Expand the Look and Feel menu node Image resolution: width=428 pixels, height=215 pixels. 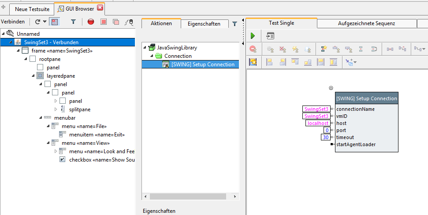[x=56, y=151]
